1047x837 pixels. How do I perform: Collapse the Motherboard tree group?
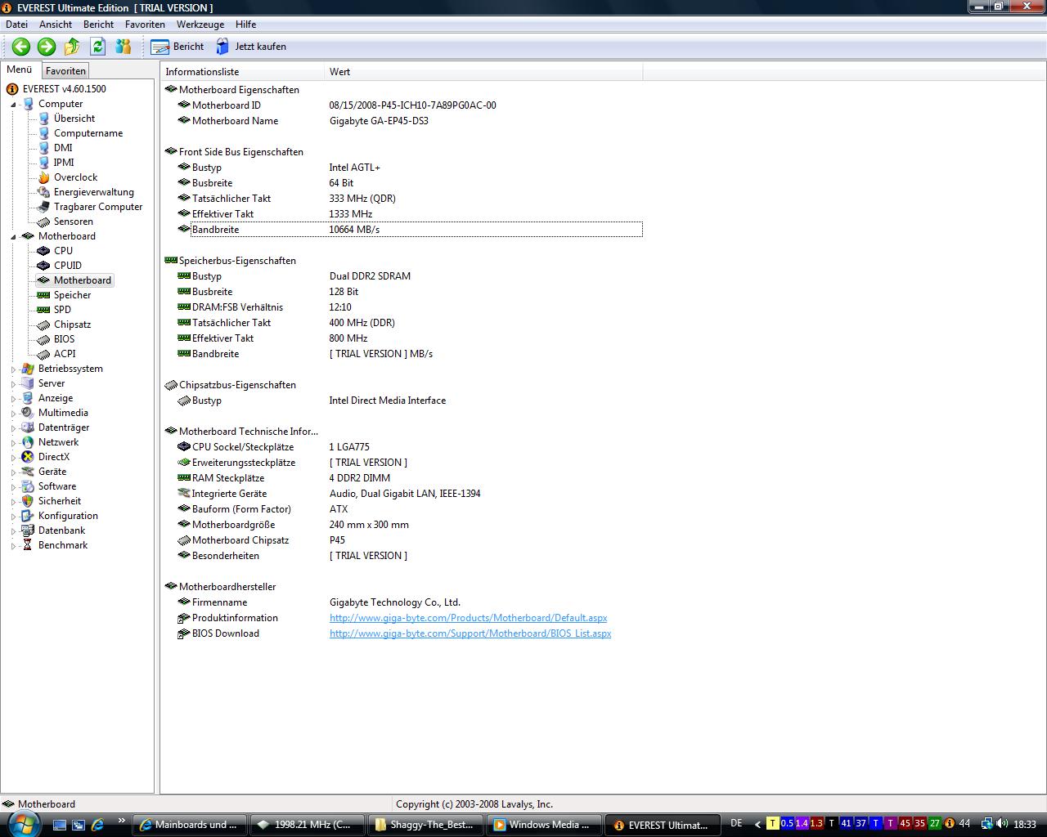pos(13,237)
